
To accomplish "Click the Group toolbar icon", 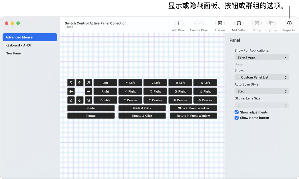I will click(x=257, y=23).
